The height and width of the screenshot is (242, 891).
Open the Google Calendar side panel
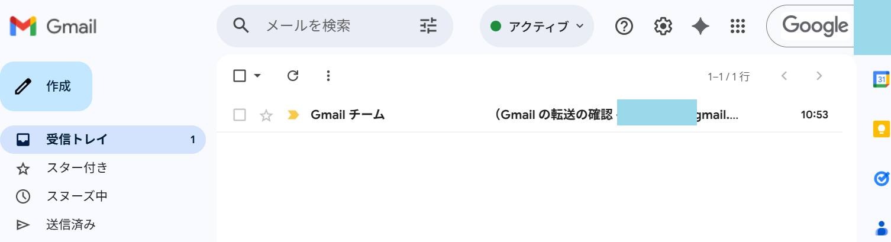pos(881,79)
